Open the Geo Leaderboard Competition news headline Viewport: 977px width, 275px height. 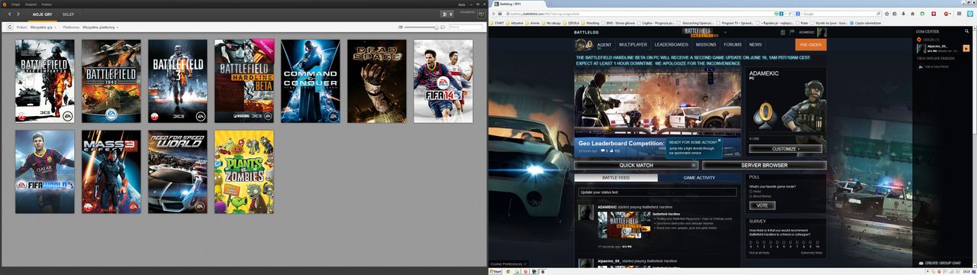point(621,143)
